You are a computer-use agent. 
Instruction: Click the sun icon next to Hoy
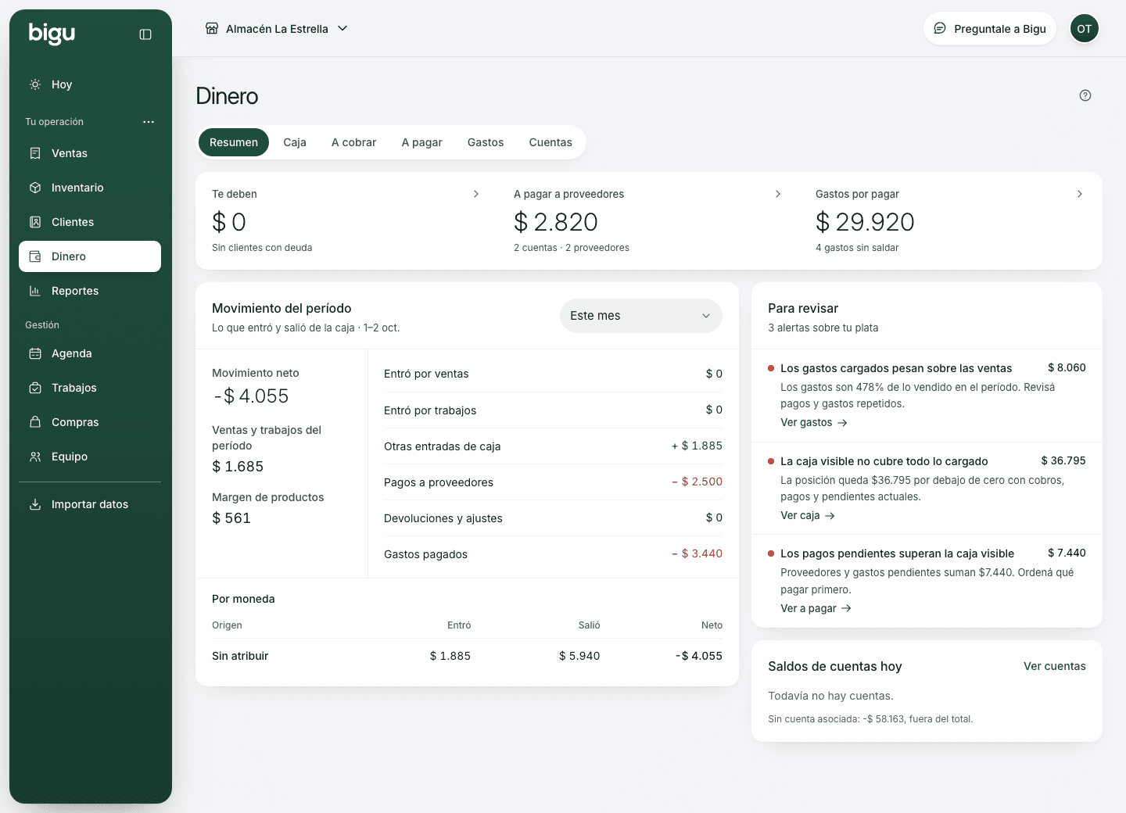(x=35, y=84)
